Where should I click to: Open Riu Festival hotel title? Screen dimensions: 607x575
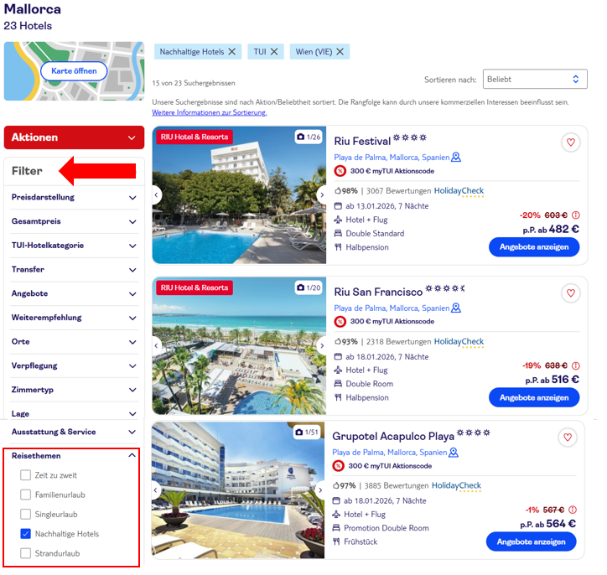tap(362, 141)
